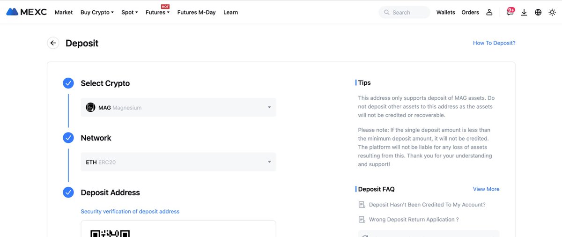Open the MAG Magnesium crypto dropdown

(178, 107)
